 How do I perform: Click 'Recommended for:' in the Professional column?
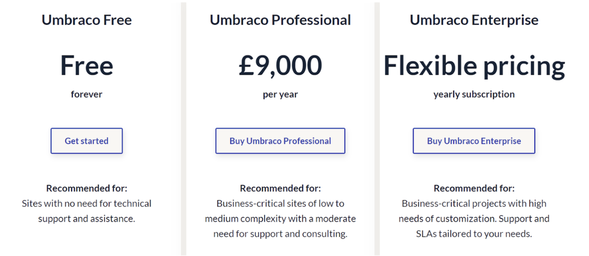[281, 188]
